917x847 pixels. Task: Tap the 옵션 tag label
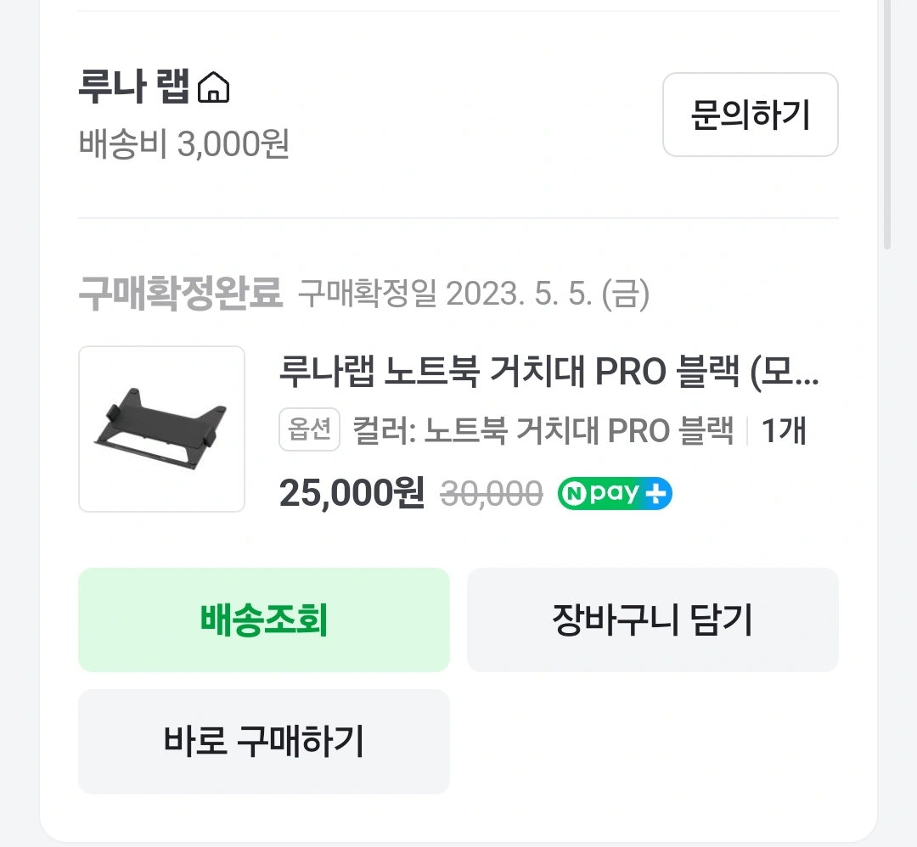coord(309,429)
